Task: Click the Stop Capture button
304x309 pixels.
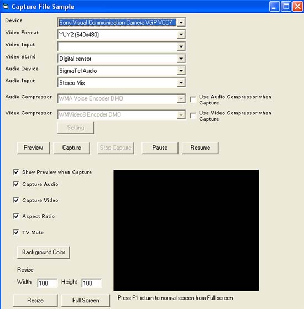Action: tap(116, 148)
